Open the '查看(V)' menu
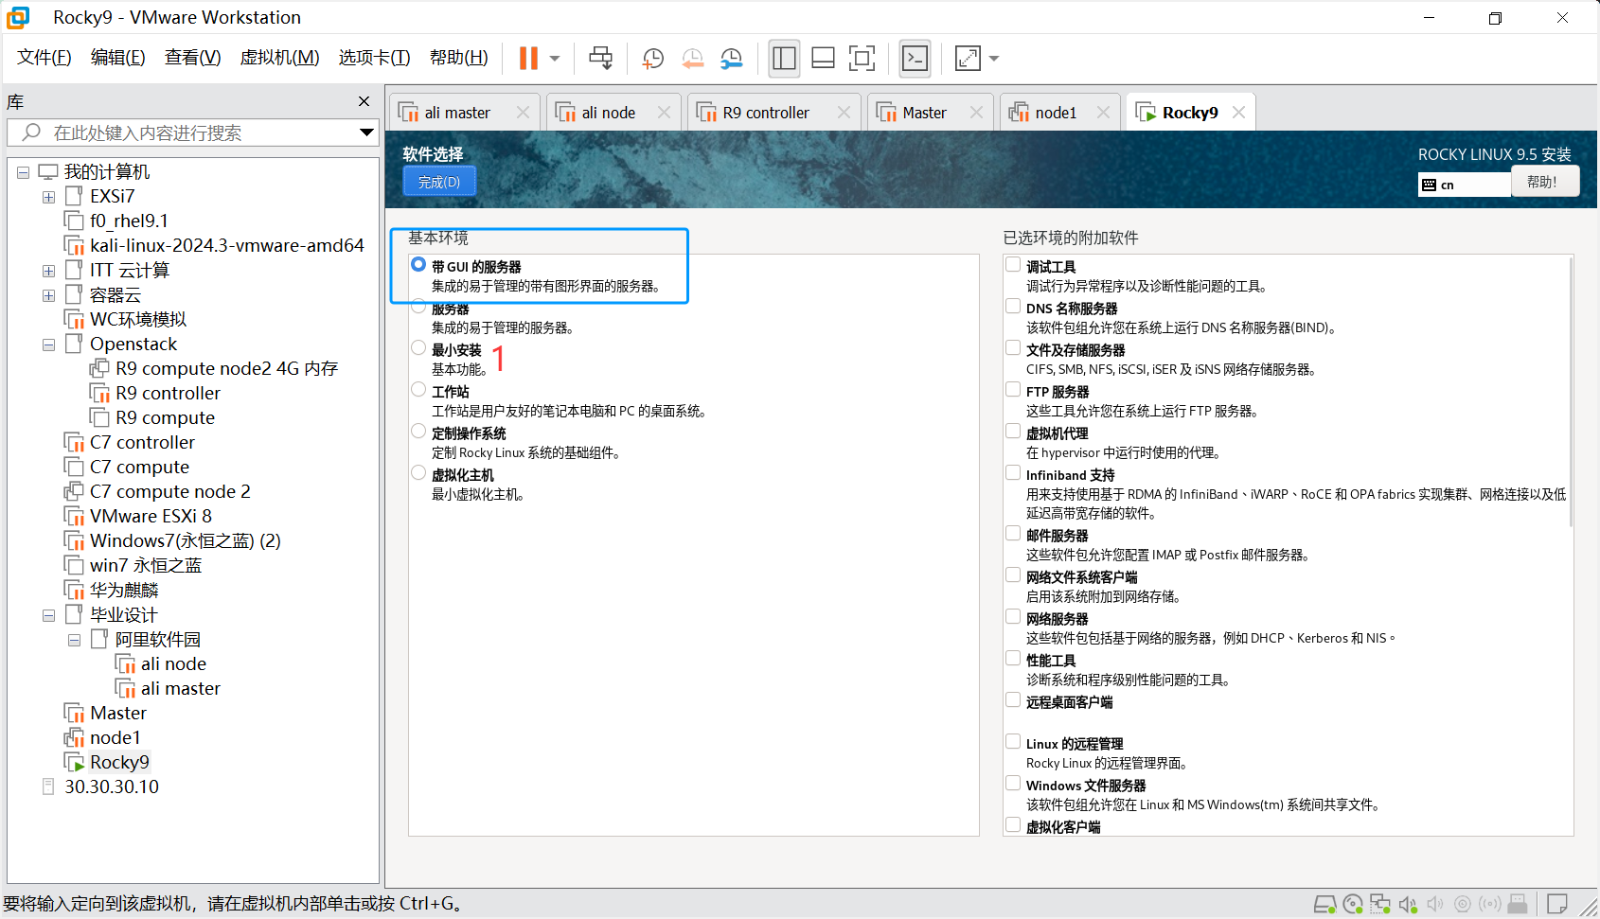 (x=193, y=58)
